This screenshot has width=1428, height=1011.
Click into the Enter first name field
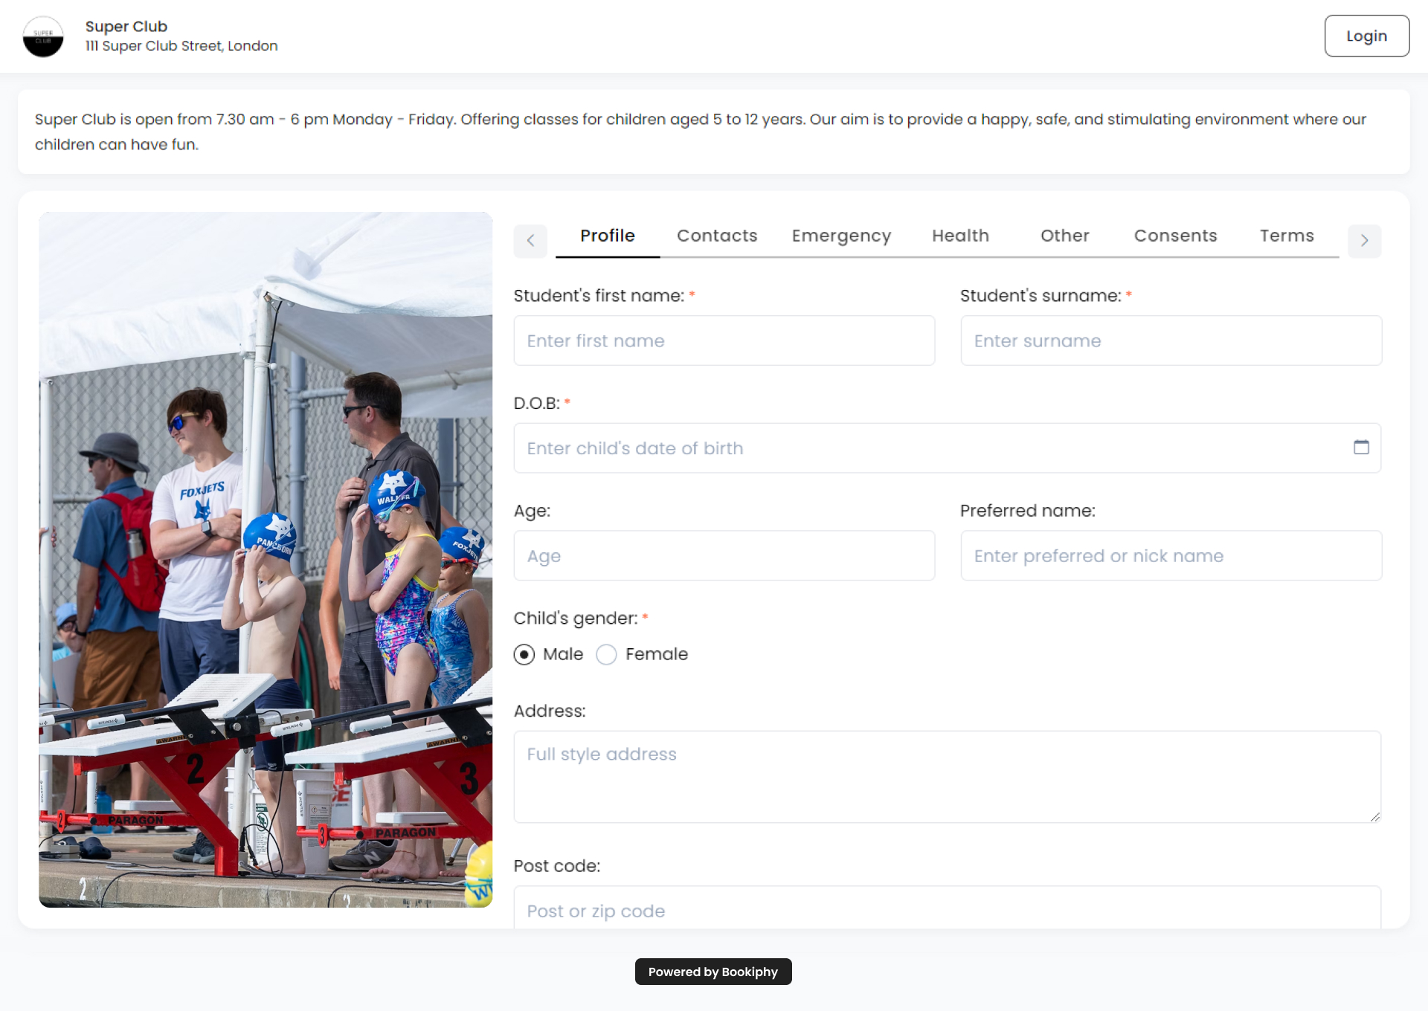(724, 340)
